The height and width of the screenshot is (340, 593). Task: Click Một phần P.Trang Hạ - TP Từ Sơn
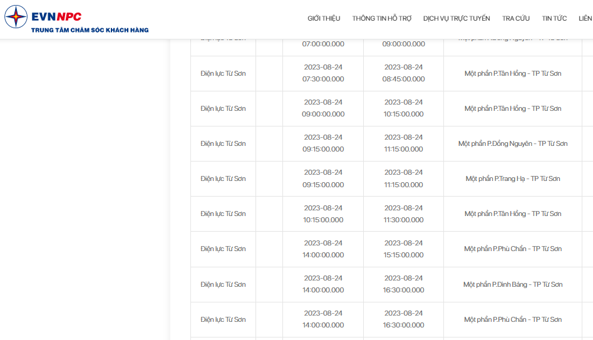point(513,179)
